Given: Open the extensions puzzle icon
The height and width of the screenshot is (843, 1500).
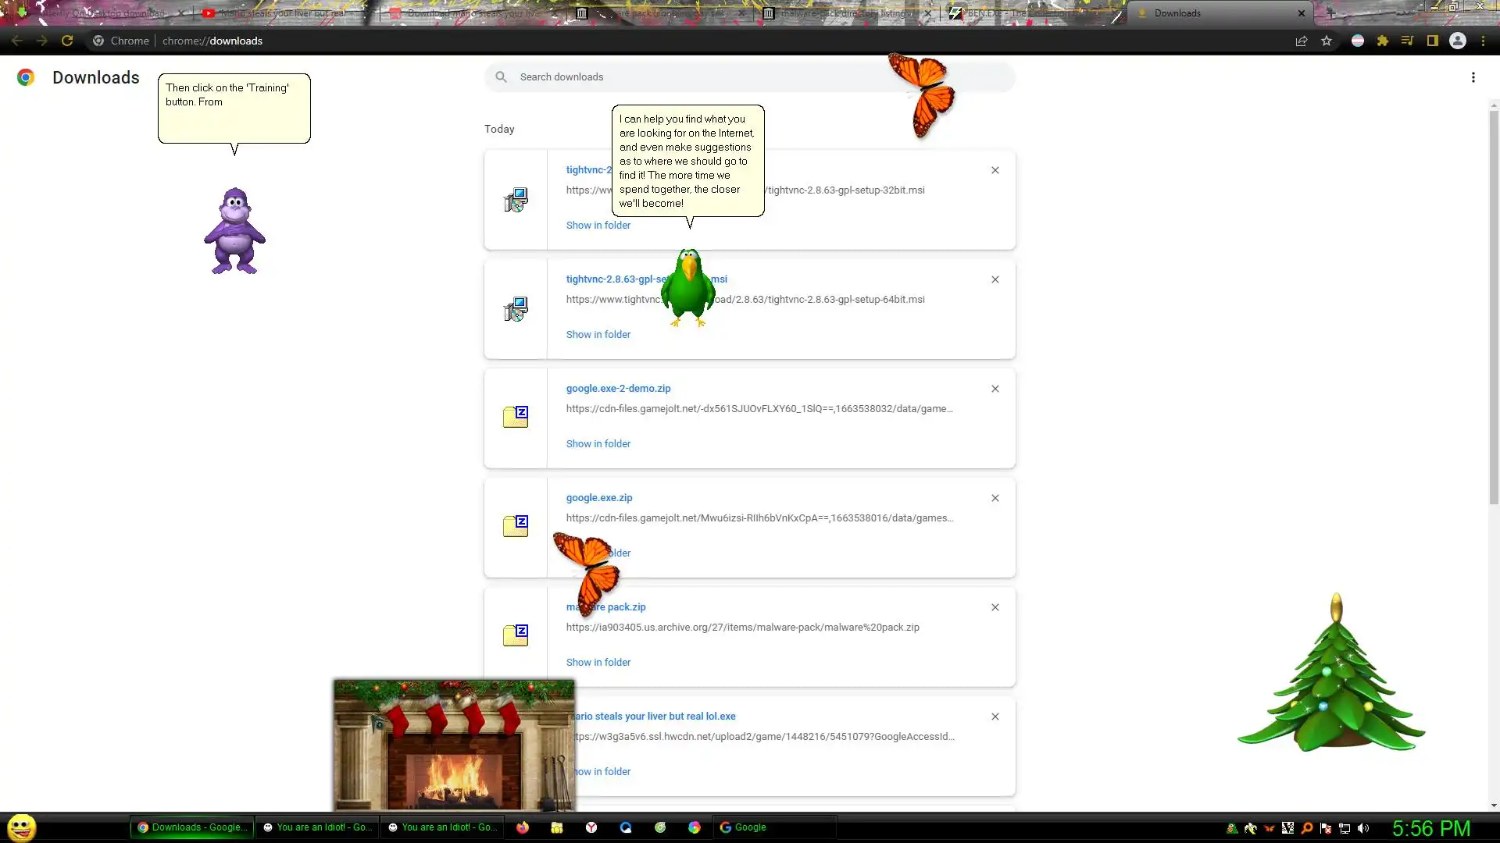Looking at the screenshot, I should point(1383,41).
